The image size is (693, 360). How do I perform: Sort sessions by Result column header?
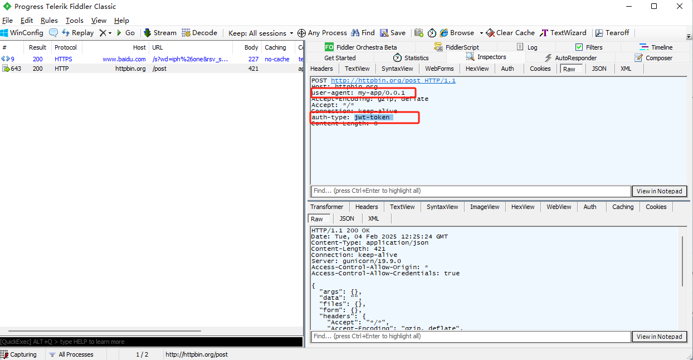pos(38,47)
